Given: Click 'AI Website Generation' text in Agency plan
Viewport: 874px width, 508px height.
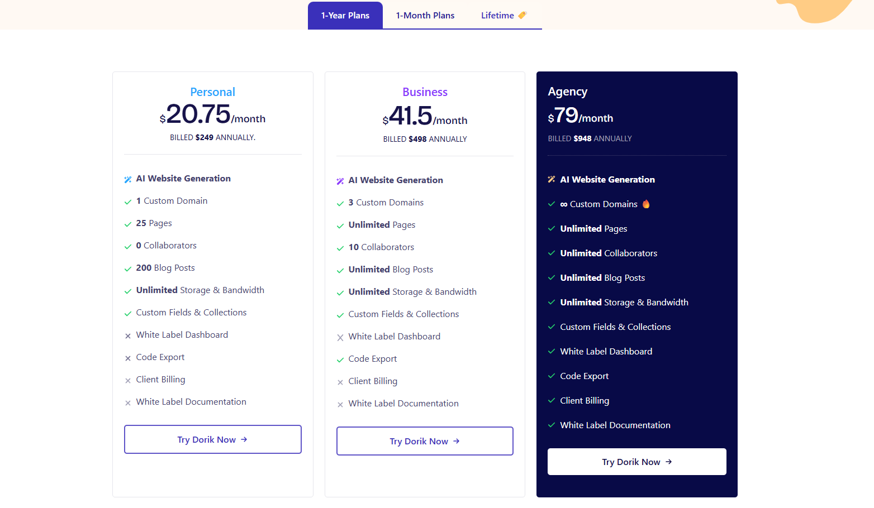Looking at the screenshot, I should [607, 180].
